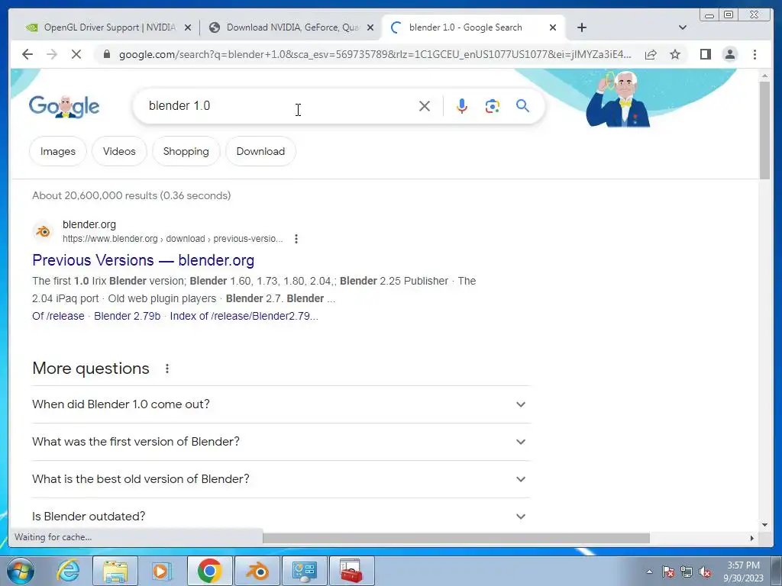Click the scroll down arrow

tap(764, 525)
